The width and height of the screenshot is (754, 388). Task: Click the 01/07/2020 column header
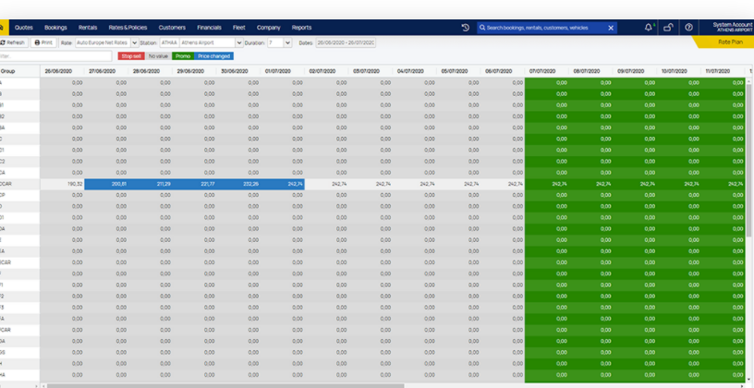point(282,71)
